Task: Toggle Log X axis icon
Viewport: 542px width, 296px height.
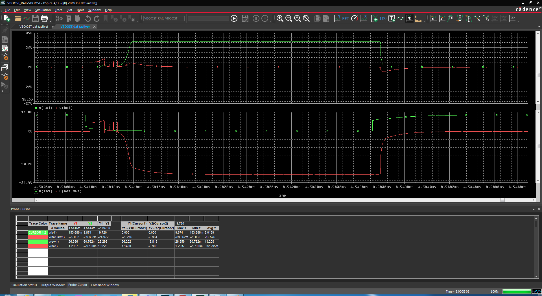Action: 364,18
